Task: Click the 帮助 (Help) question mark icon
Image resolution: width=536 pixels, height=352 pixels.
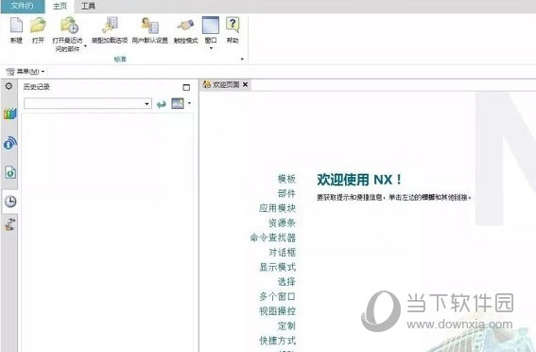Action: tap(233, 26)
